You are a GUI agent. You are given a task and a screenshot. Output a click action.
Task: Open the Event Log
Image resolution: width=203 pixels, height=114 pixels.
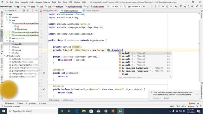click(x=194, y=104)
